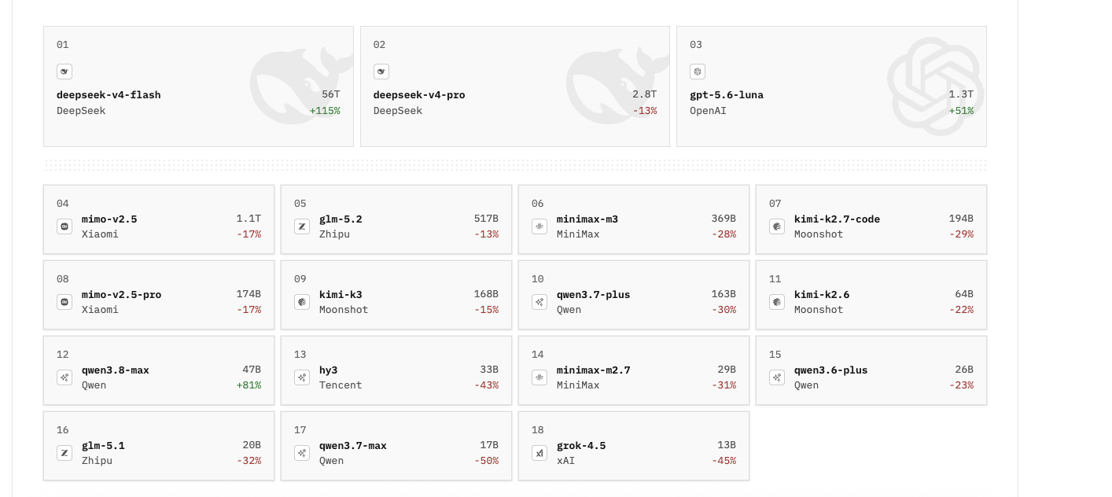Open the kimi-k2.6 card ranked 11
This screenshot has height=497, width=1112.
pos(871,295)
